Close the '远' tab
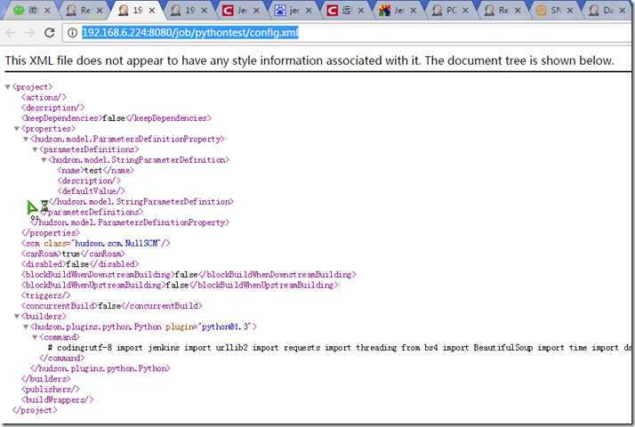 tap(361, 11)
